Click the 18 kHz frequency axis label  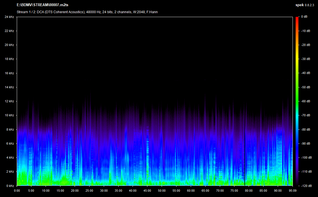point(9,59)
